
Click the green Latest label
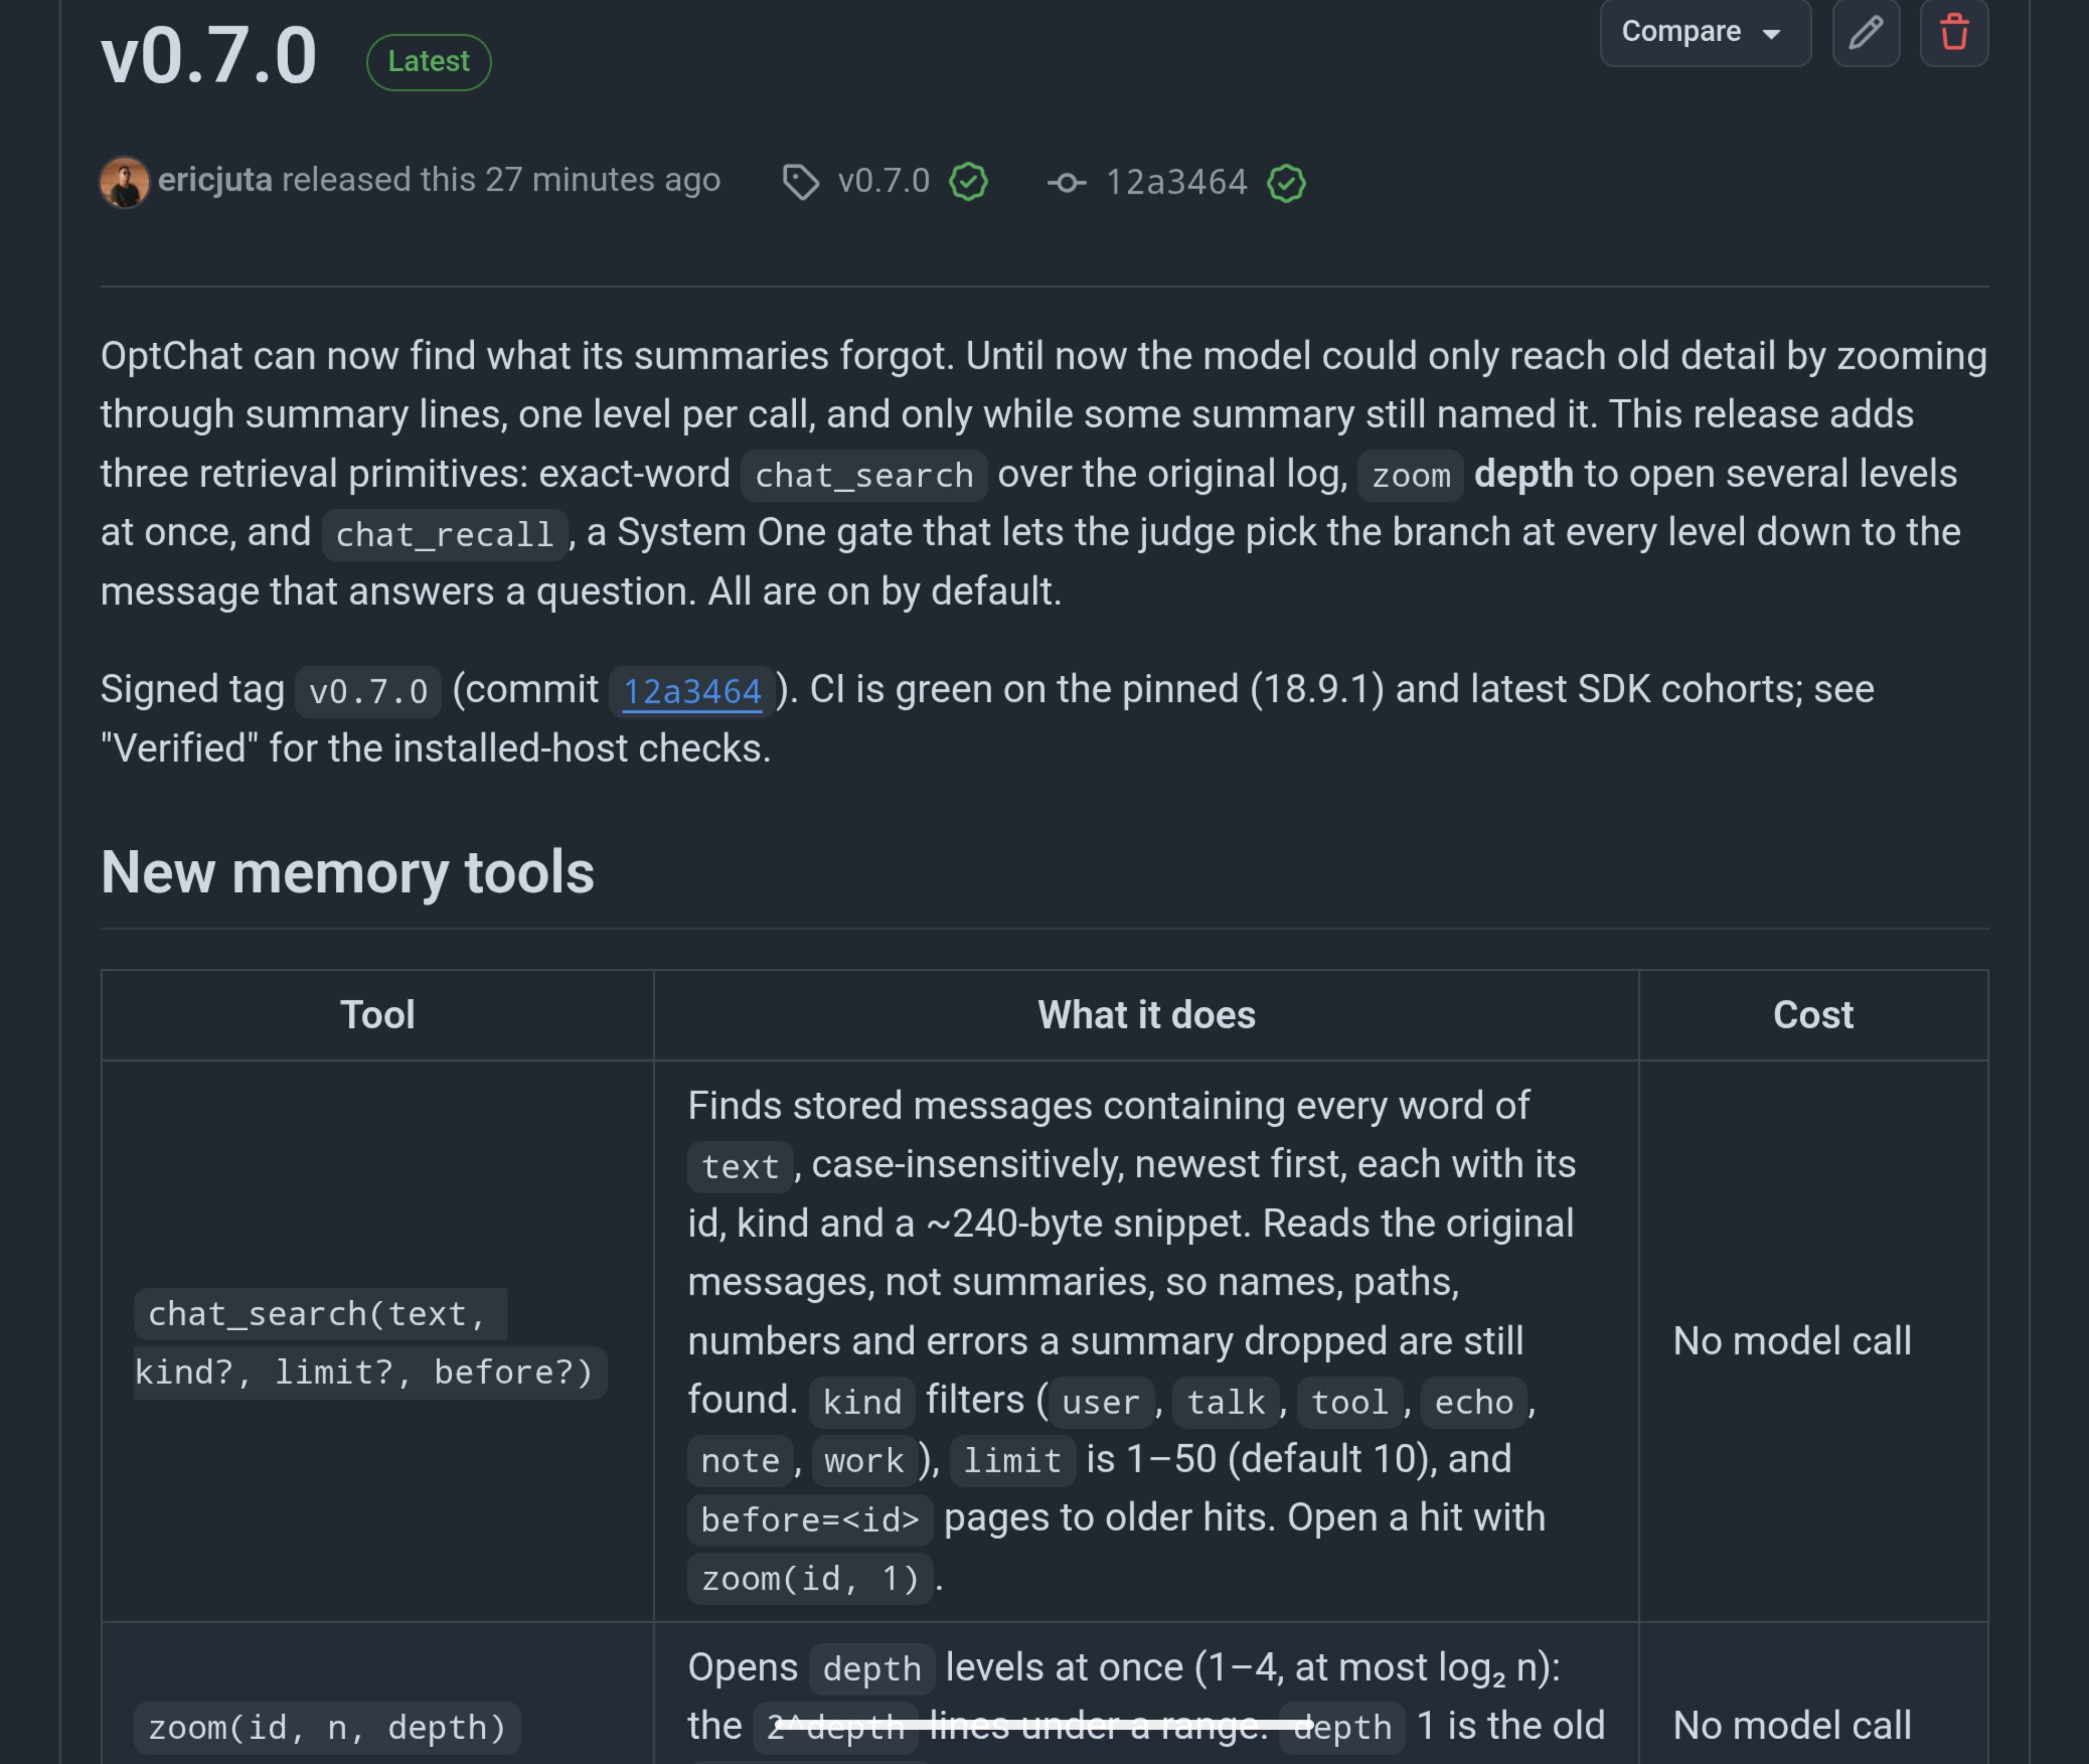pos(429,62)
